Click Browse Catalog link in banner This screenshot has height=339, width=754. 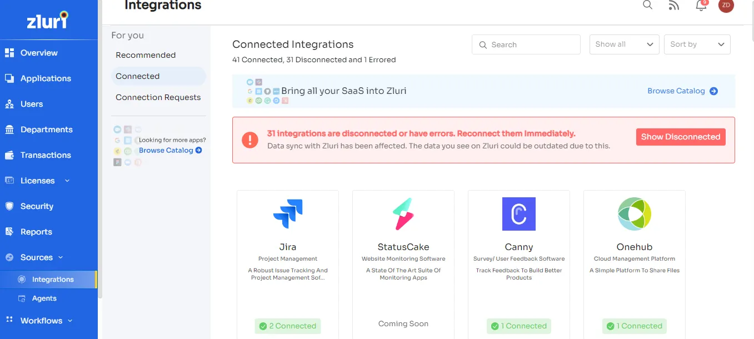point(676,91)
